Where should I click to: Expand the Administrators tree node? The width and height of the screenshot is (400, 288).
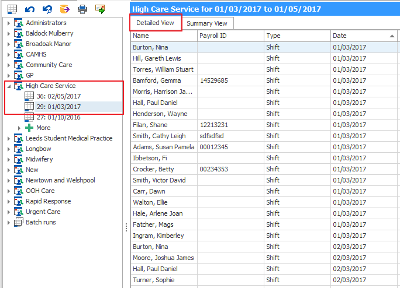(x=9, y=23)
